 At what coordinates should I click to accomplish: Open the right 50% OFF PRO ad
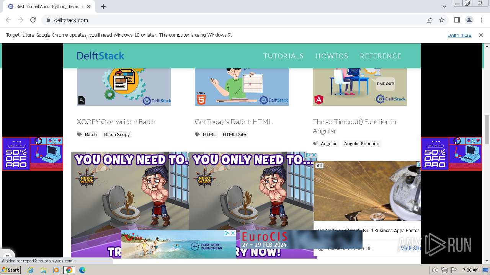(451, 154)
